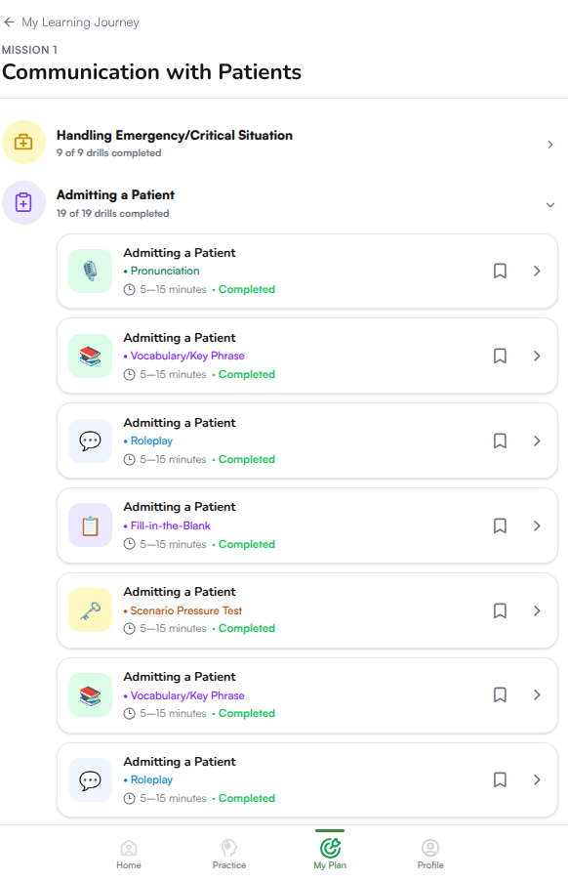Image resolution: width=568 pixels, height=882 pixels.
Task: Bookmark the Scenario Pressure Test drill
Action: [x=500, y=610]
